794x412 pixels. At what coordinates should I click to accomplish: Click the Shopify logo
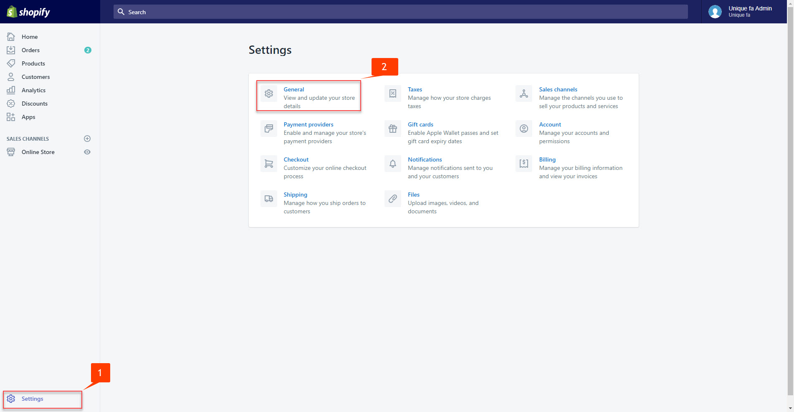click(x=28, y=12)
